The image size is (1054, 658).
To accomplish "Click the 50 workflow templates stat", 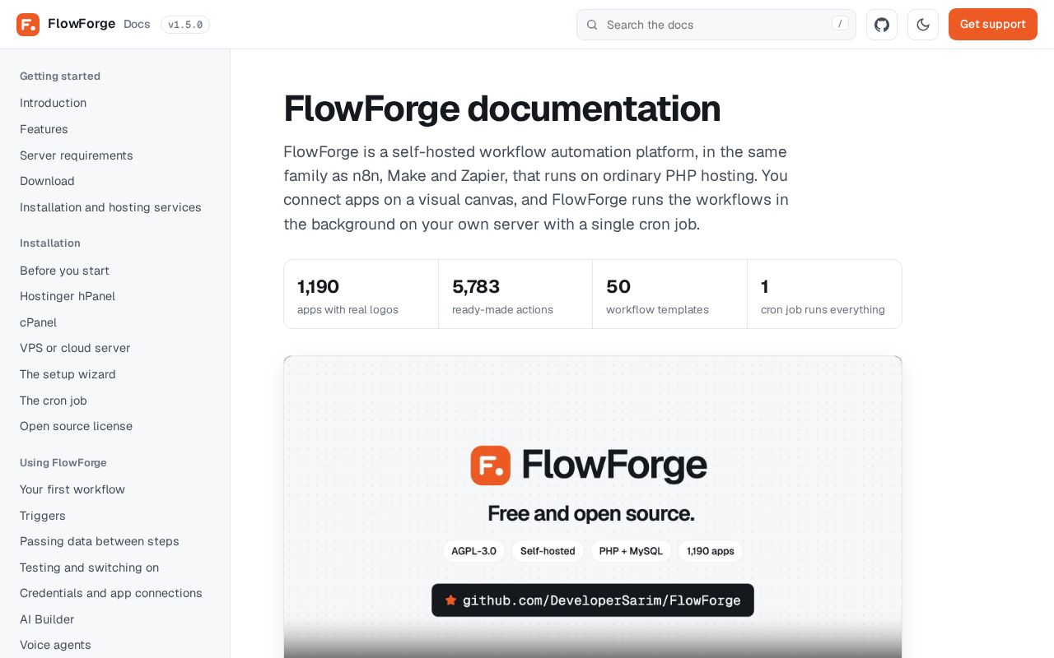I will (669, 294).
